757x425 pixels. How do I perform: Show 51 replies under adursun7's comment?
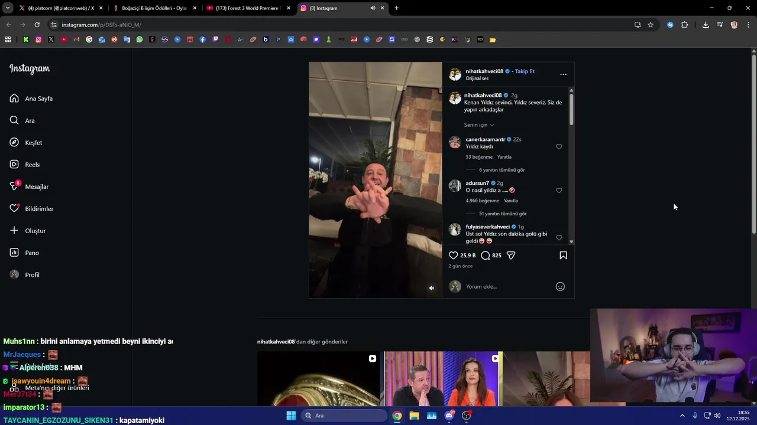pyautogui.click(x=503, y=214)
